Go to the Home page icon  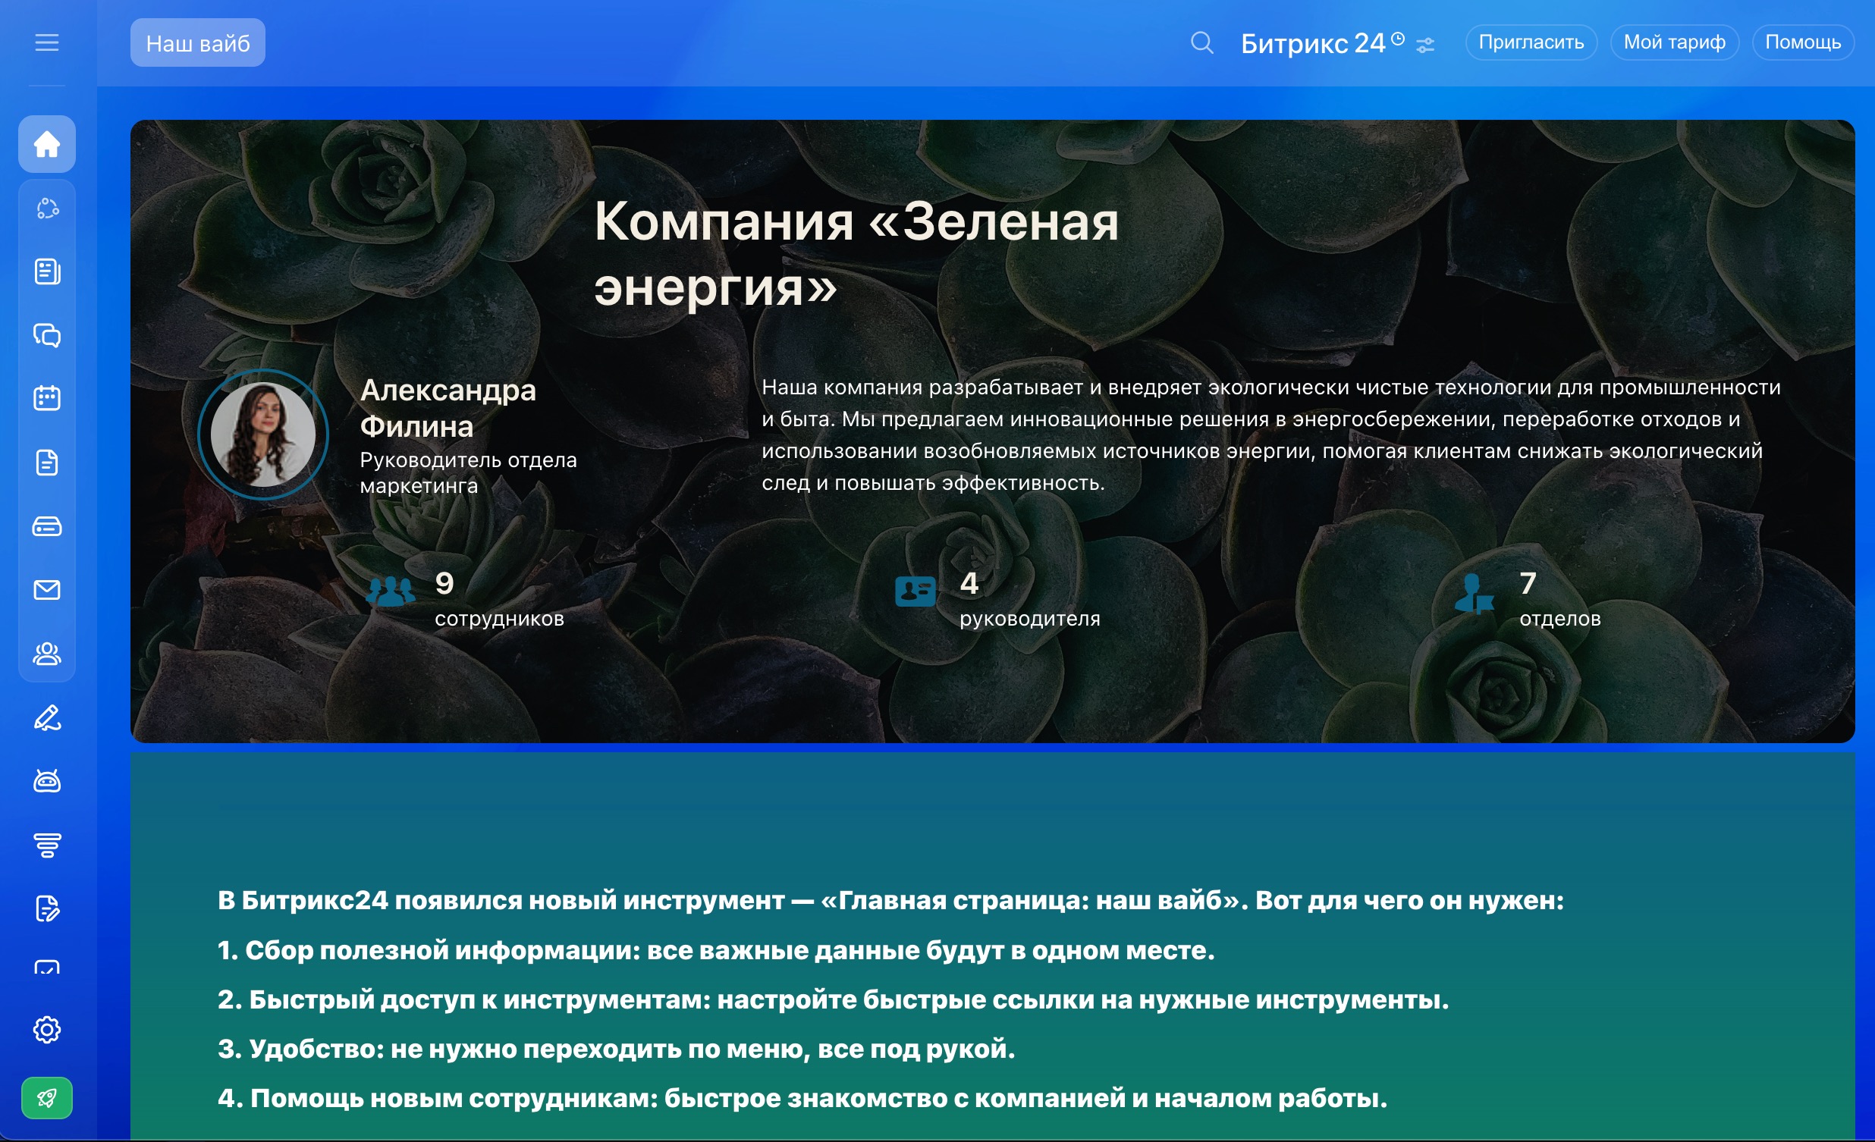tap(46, 144)
